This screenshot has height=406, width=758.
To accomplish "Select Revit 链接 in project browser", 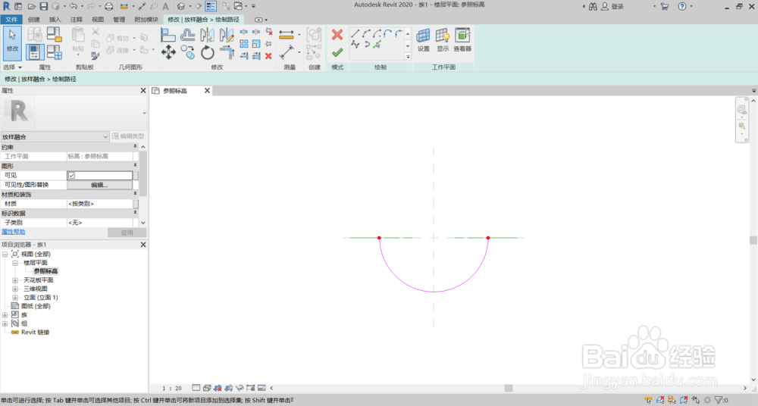I will click(x=36, y=332).
